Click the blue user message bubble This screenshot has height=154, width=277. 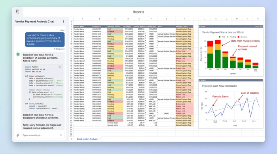point(45,39)
